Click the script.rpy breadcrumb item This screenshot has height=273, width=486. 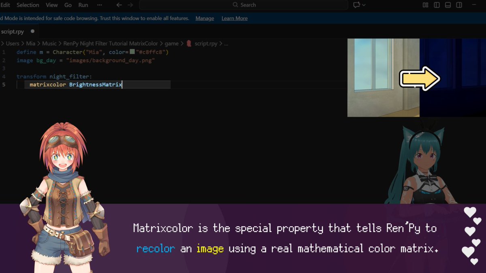coord(206,43)
